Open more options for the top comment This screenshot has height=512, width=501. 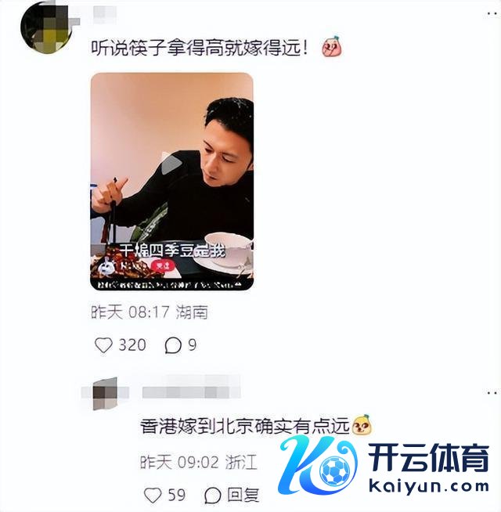pyautogui.click(x=492, y=14)
